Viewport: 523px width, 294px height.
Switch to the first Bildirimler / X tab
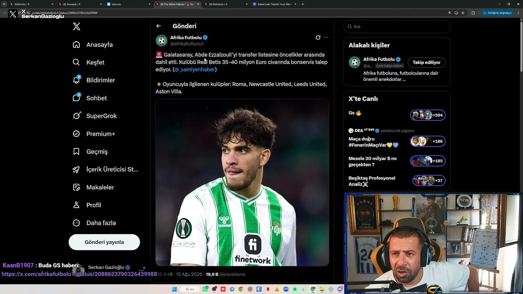[32, 4]
